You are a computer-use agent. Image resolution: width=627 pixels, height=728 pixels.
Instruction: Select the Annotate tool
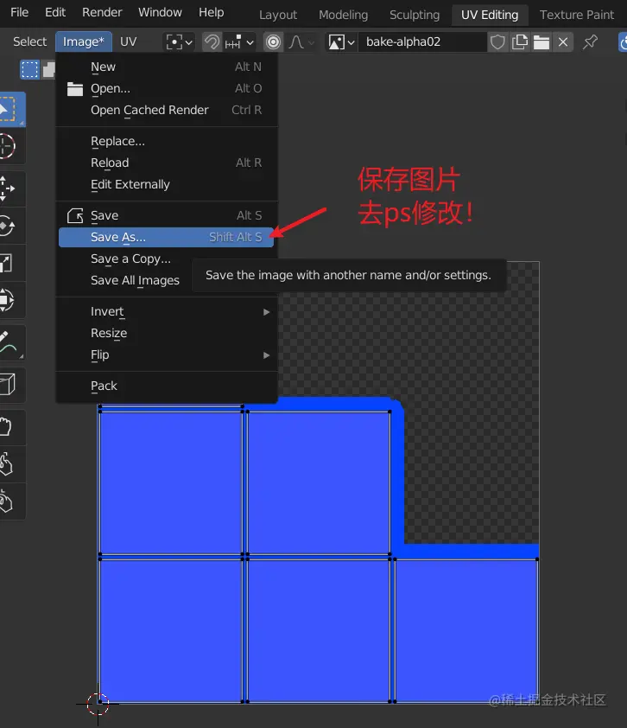point(10,342)
